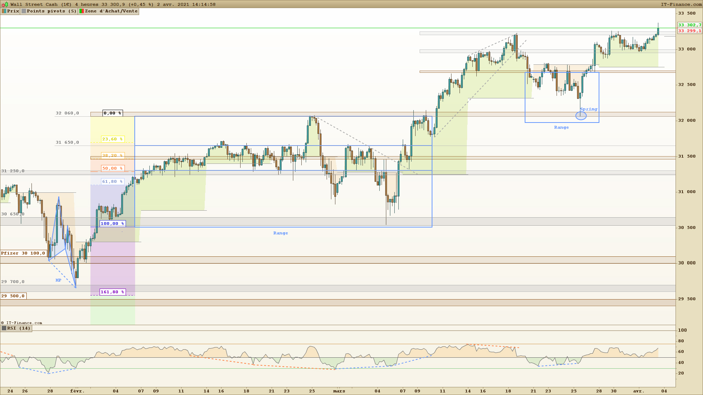Open the RSI (14) indicator label
The width and height of the screenshot is (703, 395).
click(x=19, y=328)
